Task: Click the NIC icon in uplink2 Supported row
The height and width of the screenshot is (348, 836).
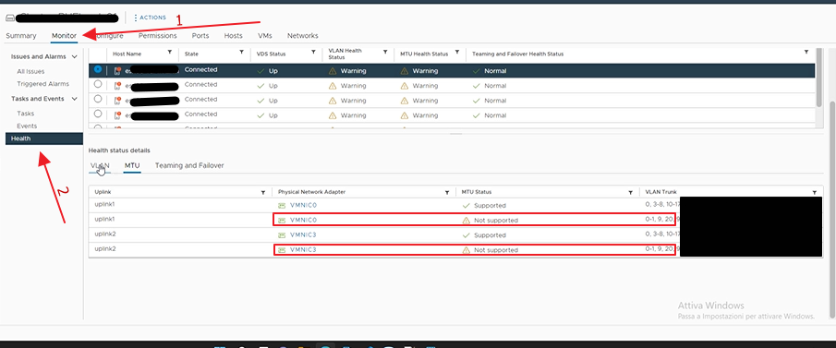Action: pos(282,235)
